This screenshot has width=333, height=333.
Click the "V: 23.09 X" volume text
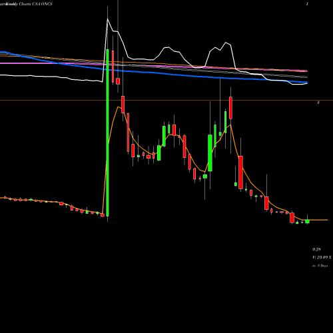click(x=322, y=258)
